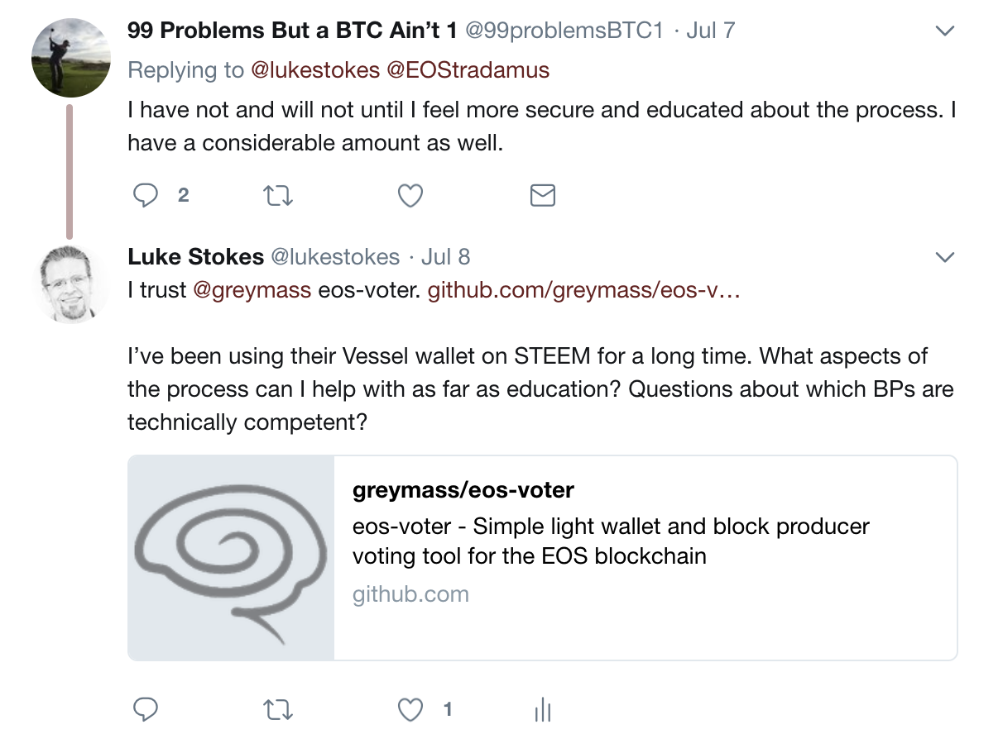Viewport: 1003px width, 734px height.
Task: Expand more options on Luke Stokes' tweet
Action: [944, 258]
